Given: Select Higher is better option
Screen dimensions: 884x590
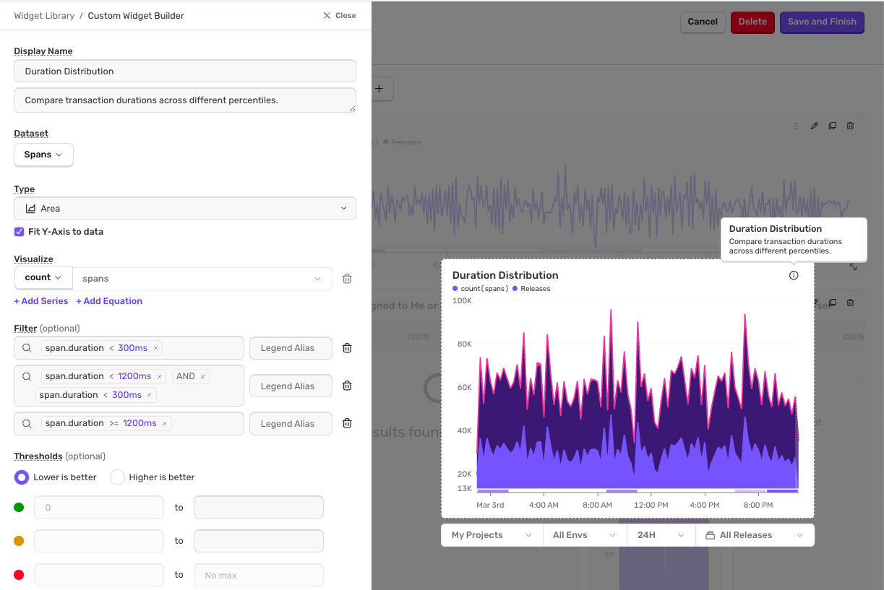Looking at the screenshot, I should click(117, 477).
